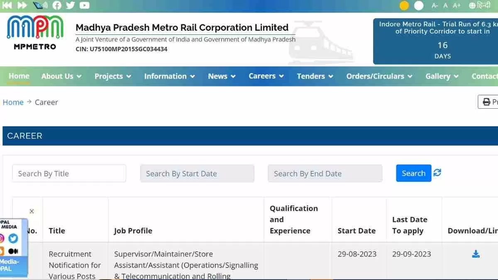Expand the Projects menu
The height and width of the screenshot is (280, 498).
tap(113, 76)
